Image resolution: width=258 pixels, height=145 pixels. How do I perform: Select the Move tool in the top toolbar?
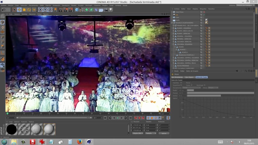click(19, 10)
